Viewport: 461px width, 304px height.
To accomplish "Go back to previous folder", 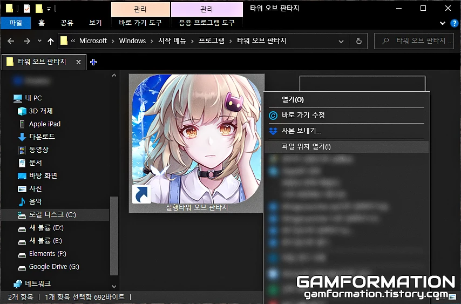I will [x=11, y=41].
